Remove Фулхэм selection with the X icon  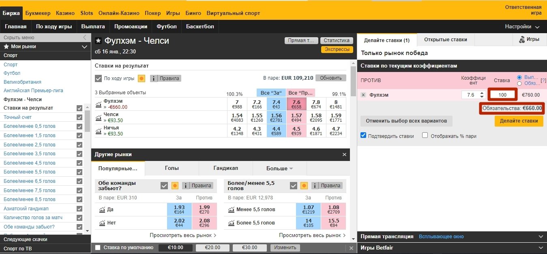click(x=363, y=95)
